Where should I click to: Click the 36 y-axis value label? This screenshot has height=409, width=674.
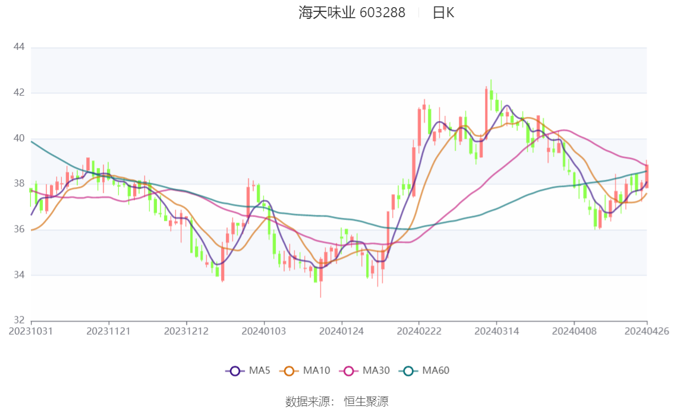point(19,229)
